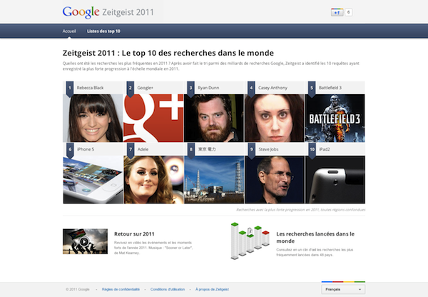
Task: Click the © 2011 Google footer text
Action: pos(78,289)
